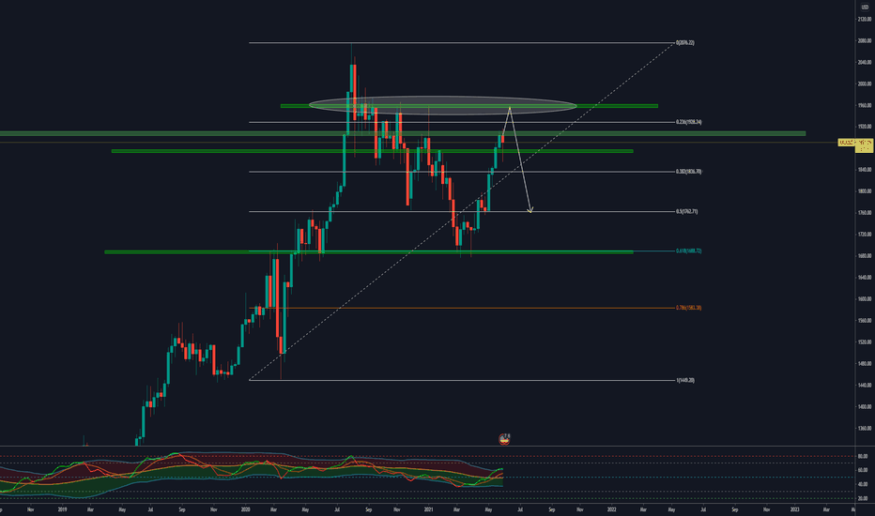The height and width of the screenshot is (516, 875).
Task: Click the 2022 label on the time axis
Action: point(611,509)
